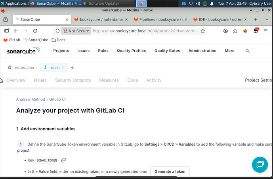This screenshot has width=273, height=179.
Task: Go to Issues in the top navigation
Action: (83, 51)
